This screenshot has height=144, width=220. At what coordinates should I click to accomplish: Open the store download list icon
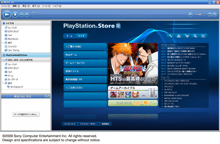coord(178,36)
